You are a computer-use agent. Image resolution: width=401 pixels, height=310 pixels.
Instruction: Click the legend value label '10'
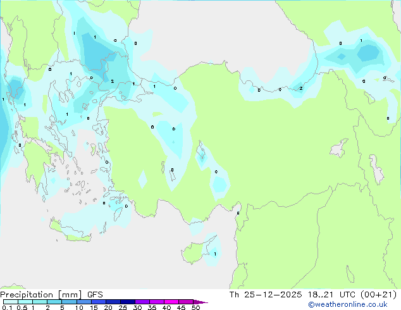pos(79,307)
